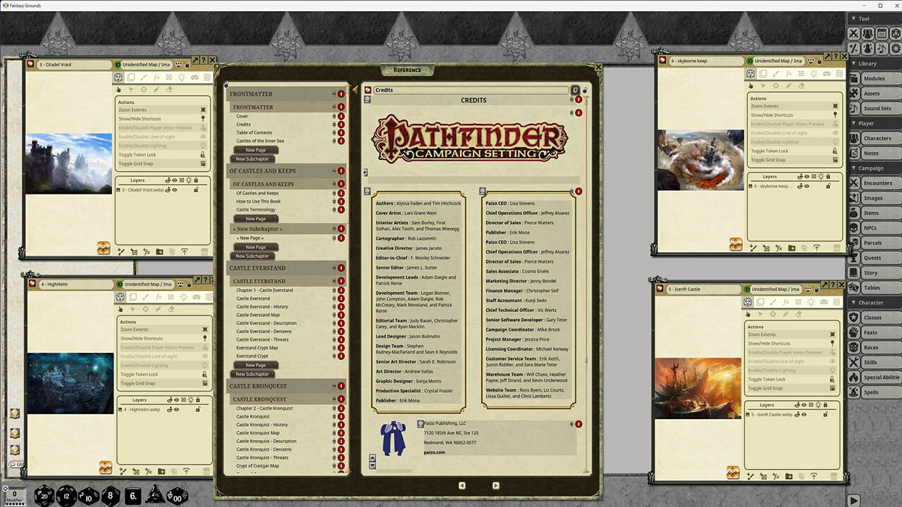Select the d8 die in dice tray
This screenshot has width=902, height=507.
pyautogui.click(x=111, y=495)
